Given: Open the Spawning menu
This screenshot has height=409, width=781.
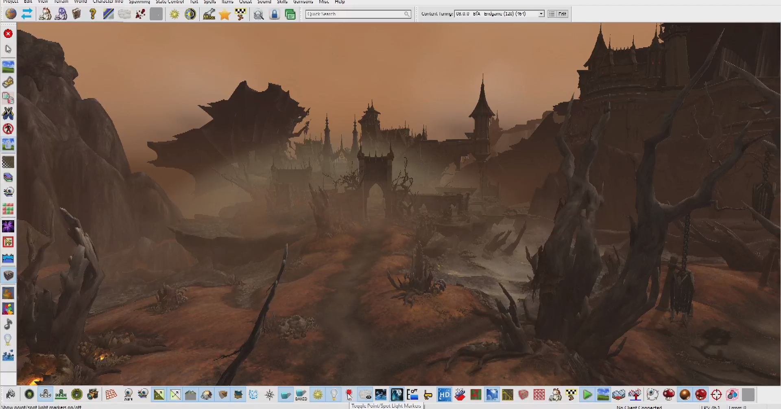Looking at the screenshot, I should (139, 2).
